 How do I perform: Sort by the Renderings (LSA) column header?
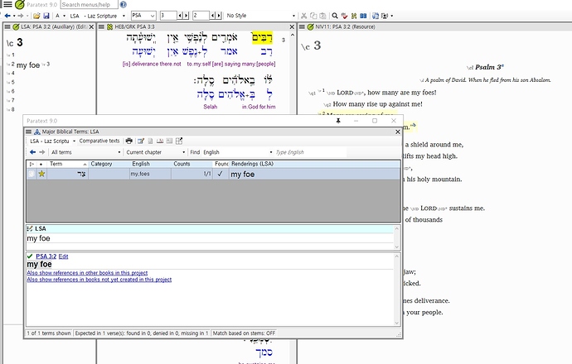(314, 164)
